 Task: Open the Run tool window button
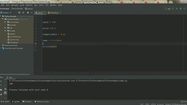coord(16,101)
